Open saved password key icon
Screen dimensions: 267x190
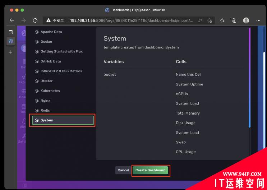200,20
